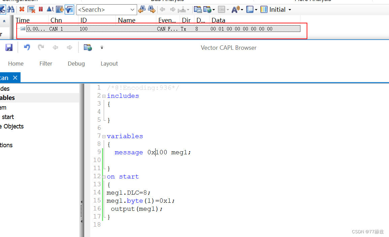Collapse the variables code block at line 7
Image resolution: width=389 pixels, height=237 pixels.
click(x=103, y=136)
